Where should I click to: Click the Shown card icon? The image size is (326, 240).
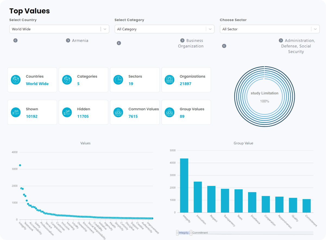16,112
